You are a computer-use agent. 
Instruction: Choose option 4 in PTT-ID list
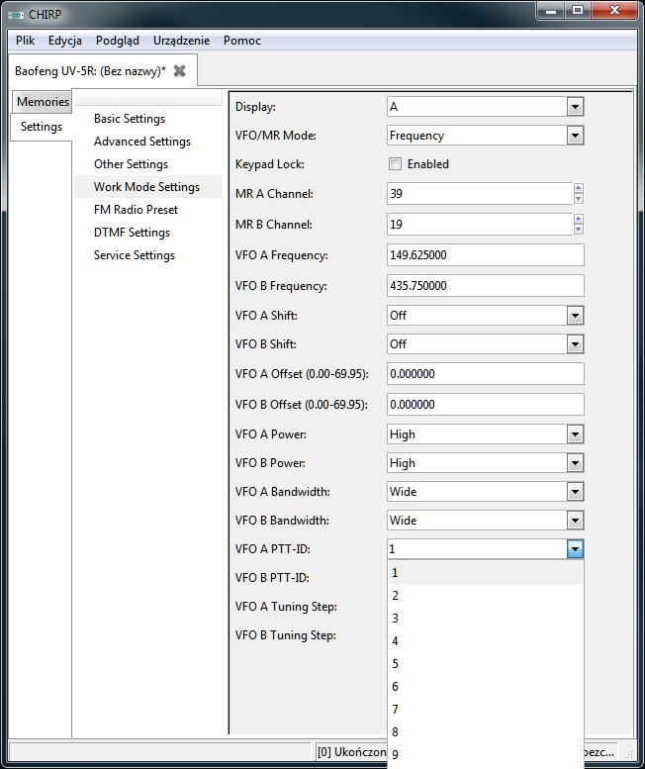point(485,641)
